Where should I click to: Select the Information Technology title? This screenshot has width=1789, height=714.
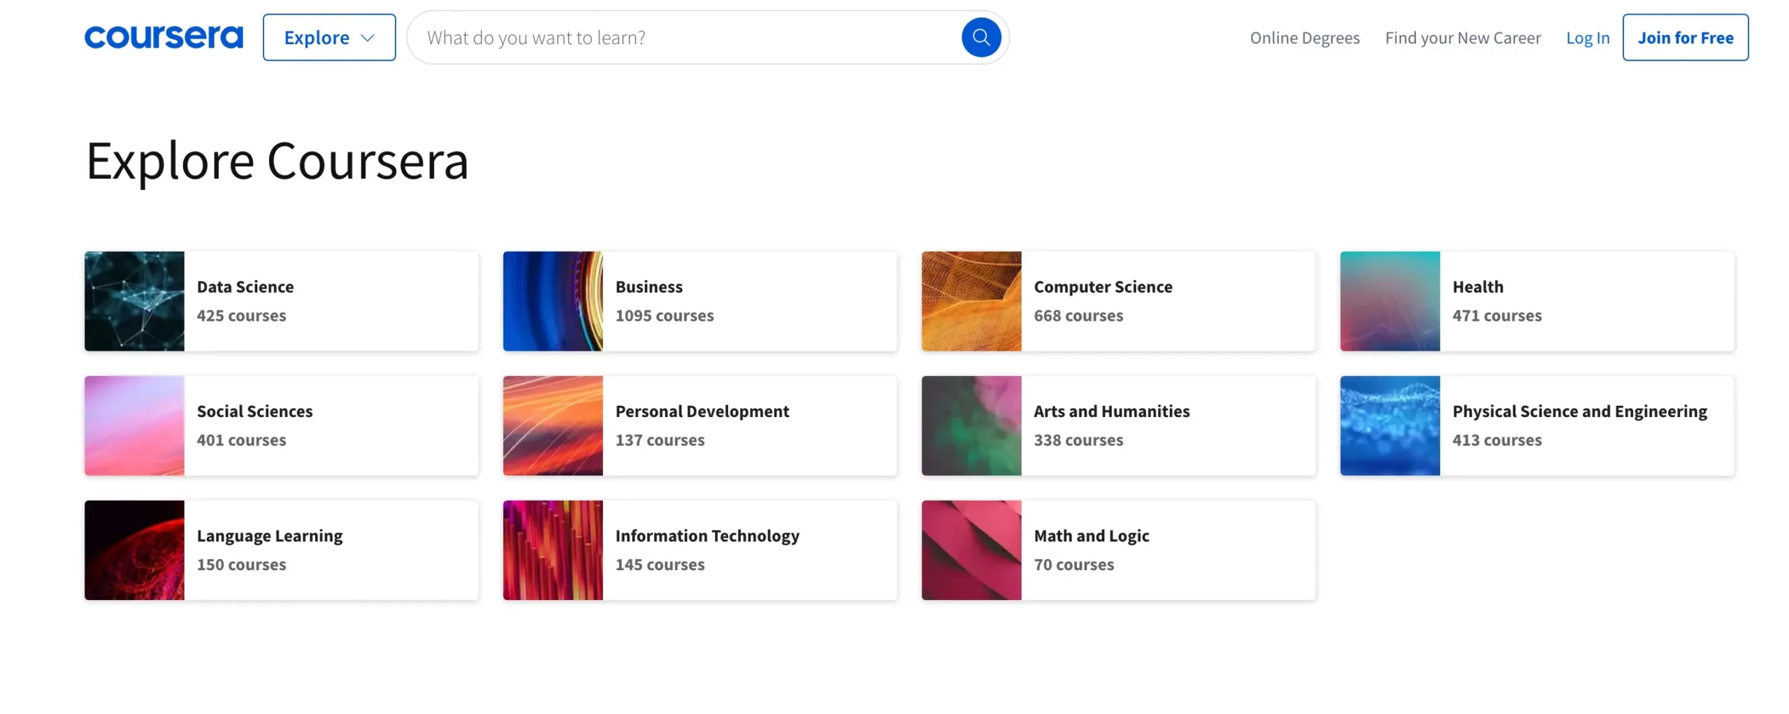(706, 535)
